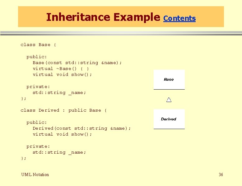Click the 'virtual ~Base() { }' line
This screenshot has width=242, height=186.
[x=61, y=69]
